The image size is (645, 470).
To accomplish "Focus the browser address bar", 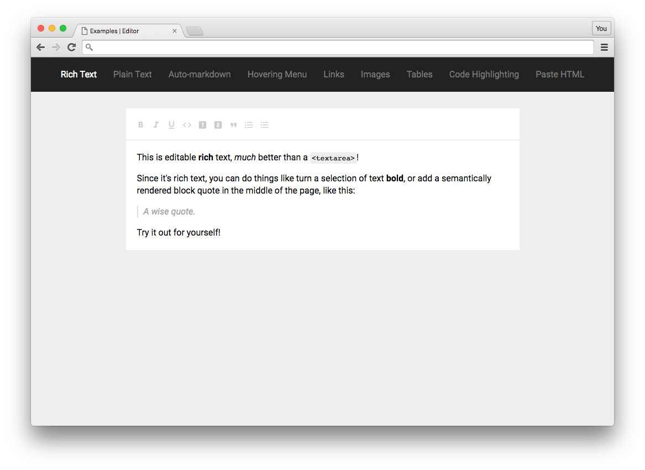I will [x=338, y=48].
